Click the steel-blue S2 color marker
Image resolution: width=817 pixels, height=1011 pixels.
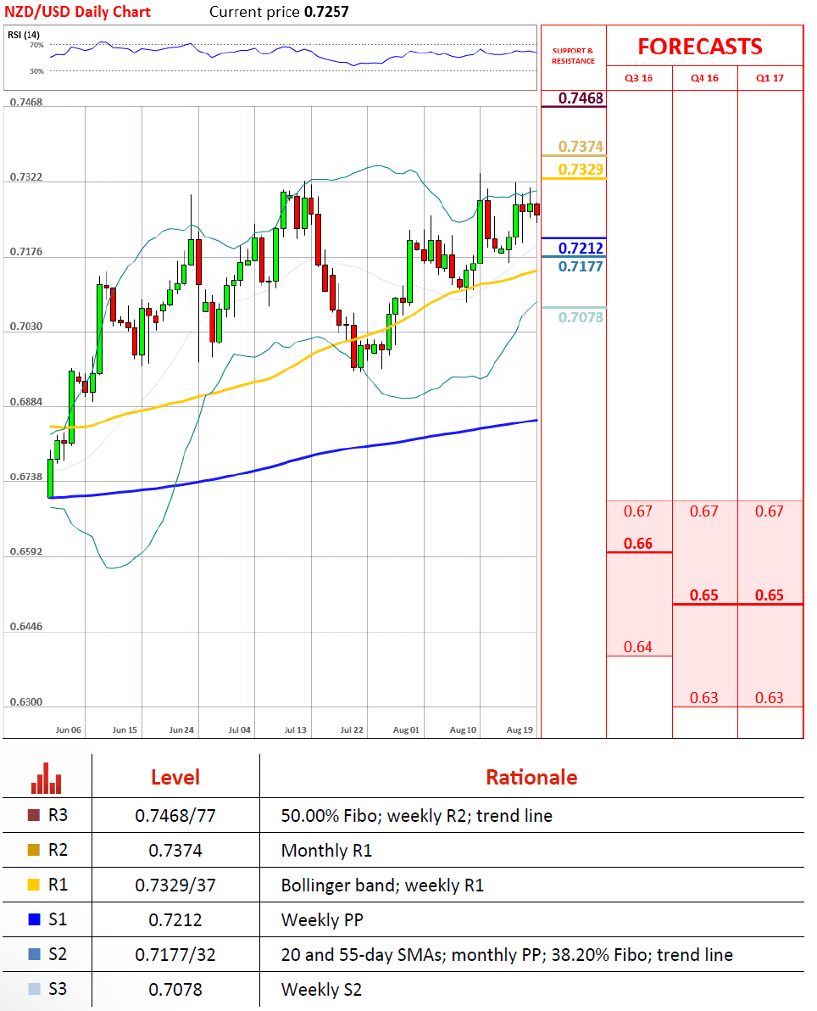click(34, 955)
